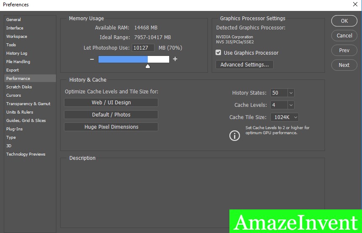The height and width of the screenshot is (233, 362).
Task: Click the OK button
Action: tap(344, 21)
